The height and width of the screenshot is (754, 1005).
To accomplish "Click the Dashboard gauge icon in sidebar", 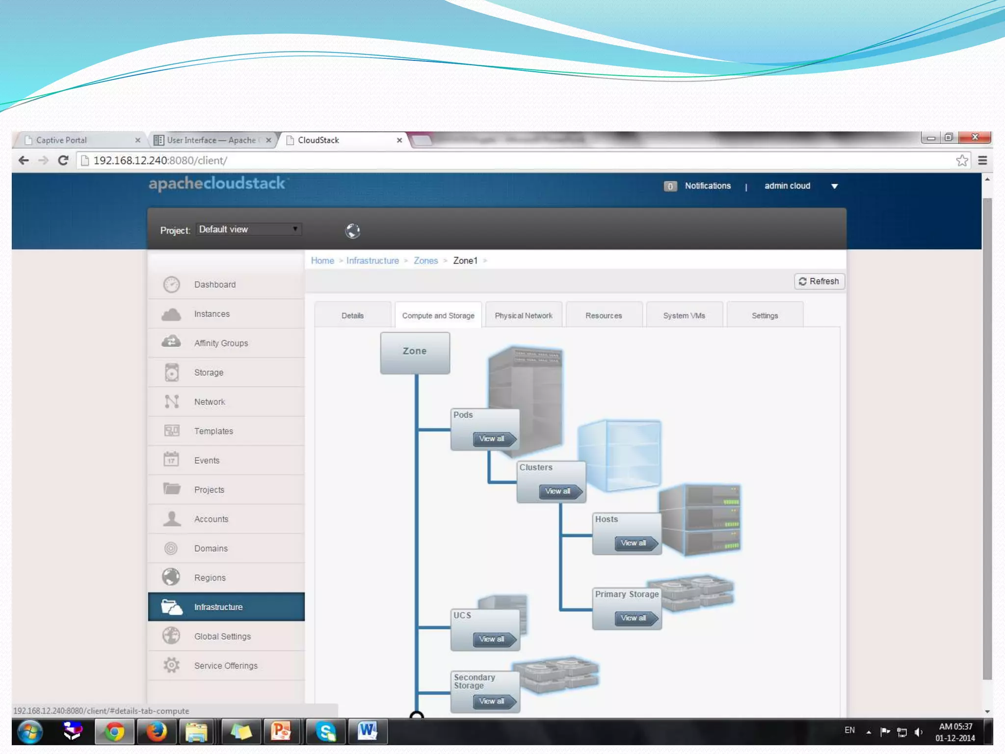I will pyautogui.click(x=171, y=284).
